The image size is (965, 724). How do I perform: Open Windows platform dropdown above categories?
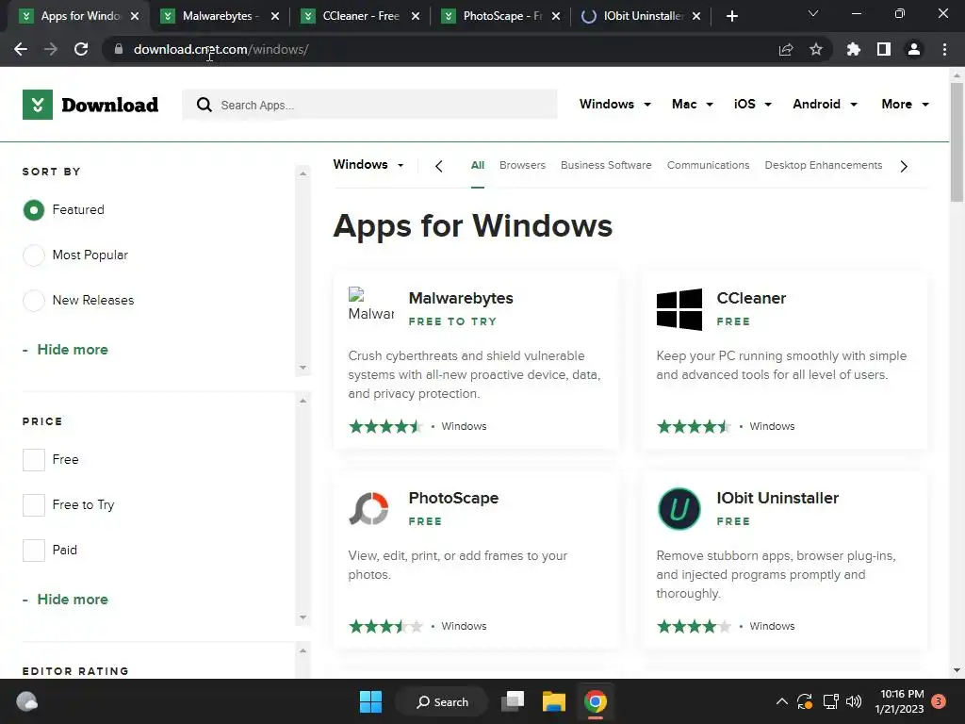tap(368, 164)
